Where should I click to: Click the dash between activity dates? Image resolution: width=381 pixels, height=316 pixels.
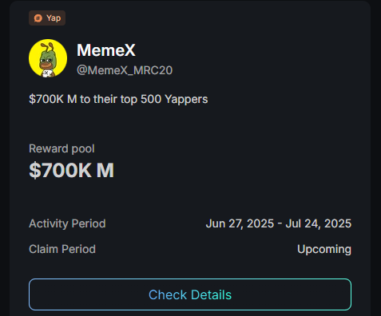[280, 223]
